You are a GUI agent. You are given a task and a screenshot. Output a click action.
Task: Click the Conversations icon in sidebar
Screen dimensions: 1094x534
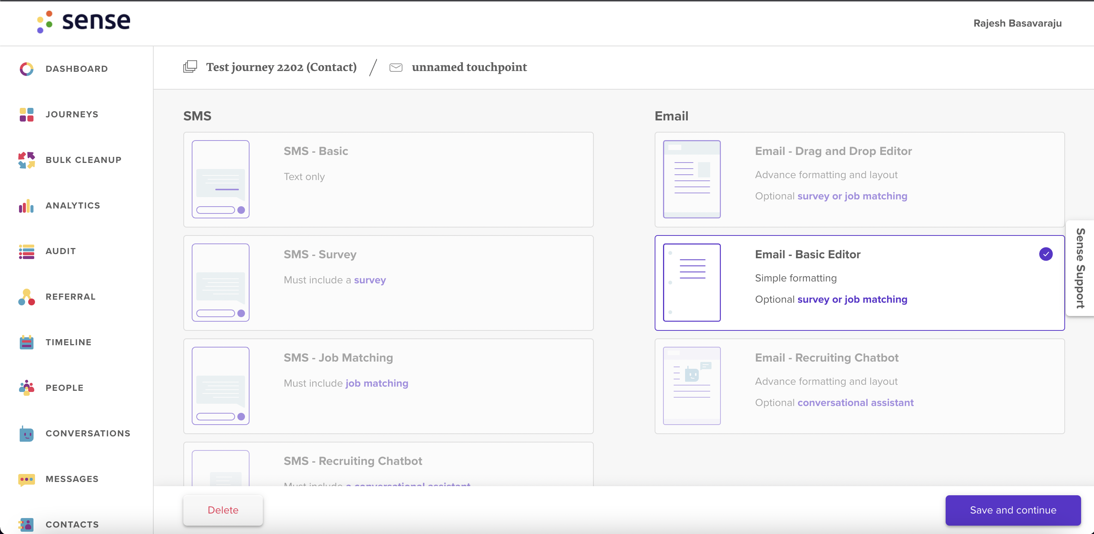(27, 434)
